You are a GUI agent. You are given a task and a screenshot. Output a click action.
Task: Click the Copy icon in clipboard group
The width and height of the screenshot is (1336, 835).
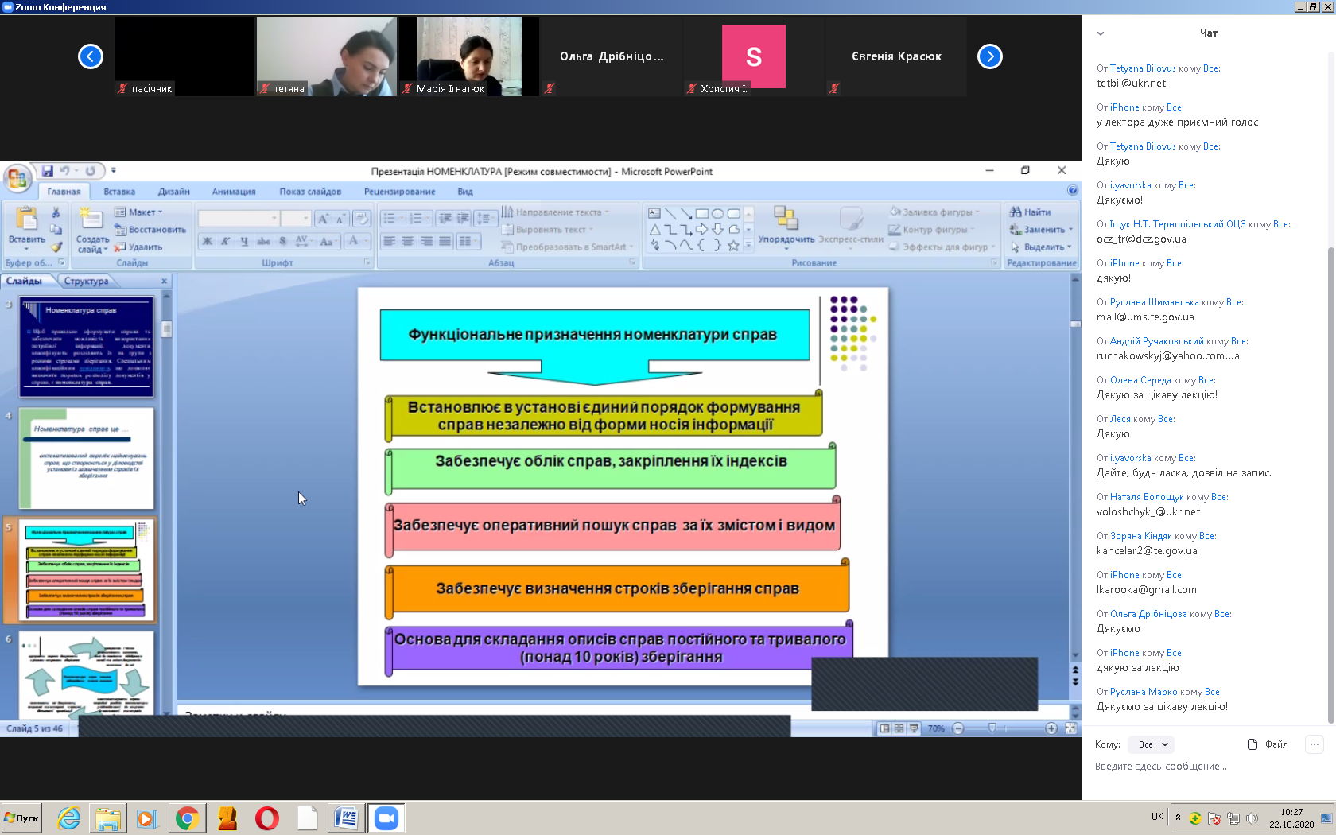click(56, 230)
